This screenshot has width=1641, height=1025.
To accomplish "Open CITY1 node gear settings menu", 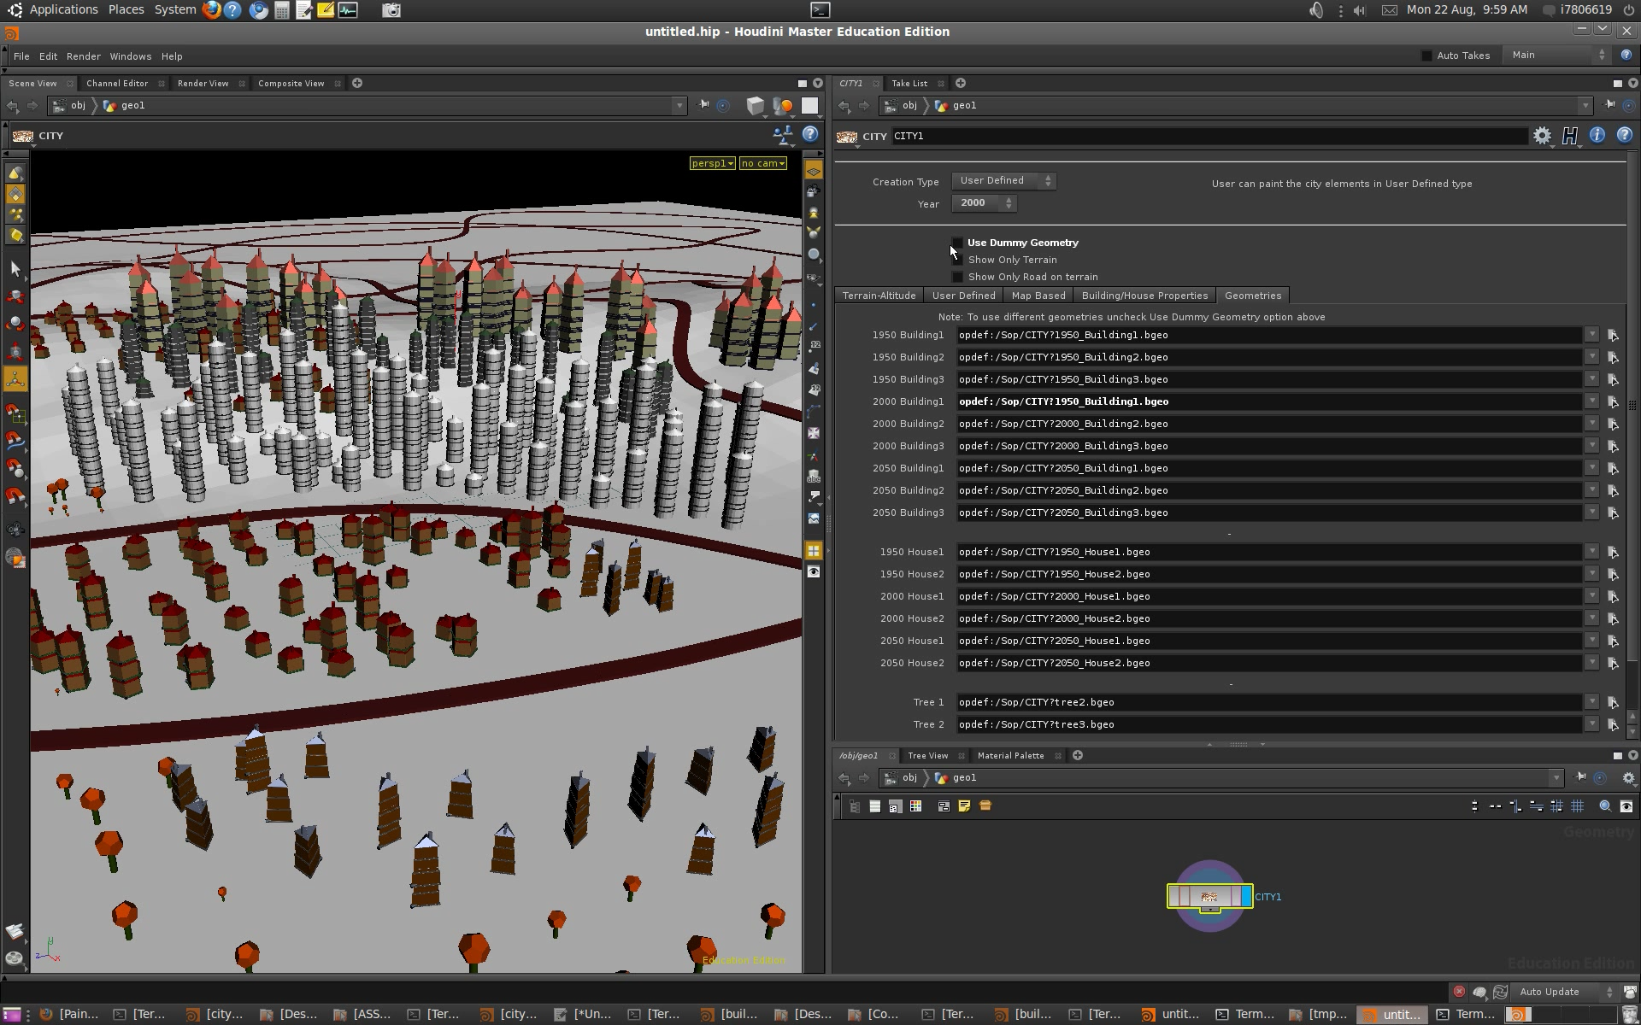I will (1542, 136).
